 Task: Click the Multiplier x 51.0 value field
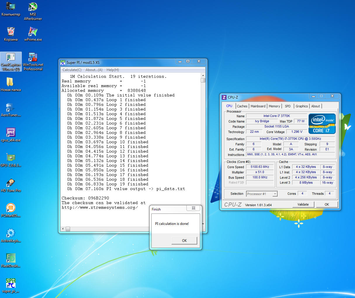tap(260, 172)
